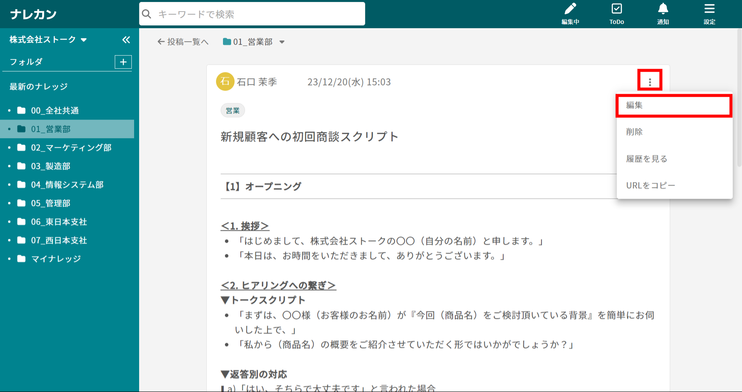Click the three-dot post options icon
Viewport: 742px width, 392px height.
[650, 82]
